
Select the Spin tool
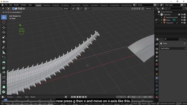[x=4, y=92]
